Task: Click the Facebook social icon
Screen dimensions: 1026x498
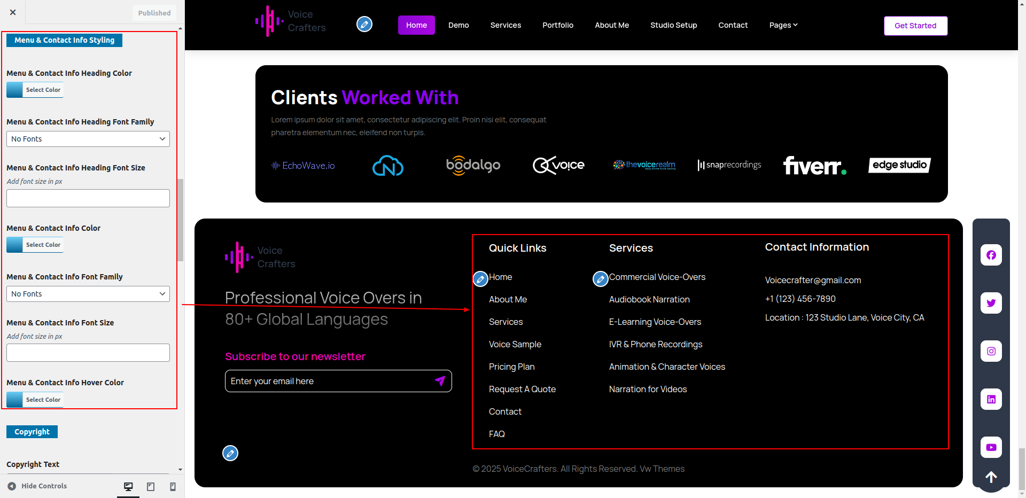Action: tap(991, 255)
